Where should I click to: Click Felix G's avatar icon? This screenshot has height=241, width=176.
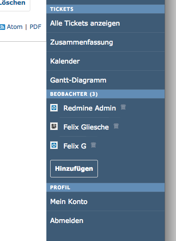pos(54,145)
